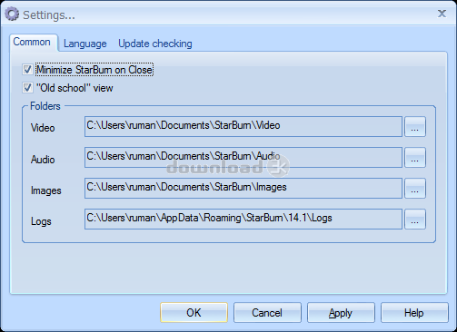Toggle Minimize StarBurn on Close checkbox
Image resolution: width=457 pixels, height=332 pixels.
coord(27,70)
